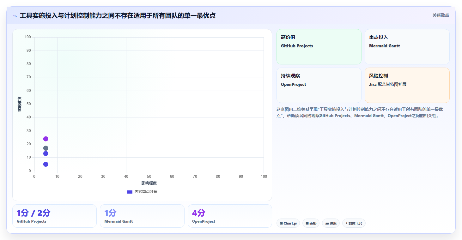Click the icon in the Chart.js chip

[x=281, y=224]
